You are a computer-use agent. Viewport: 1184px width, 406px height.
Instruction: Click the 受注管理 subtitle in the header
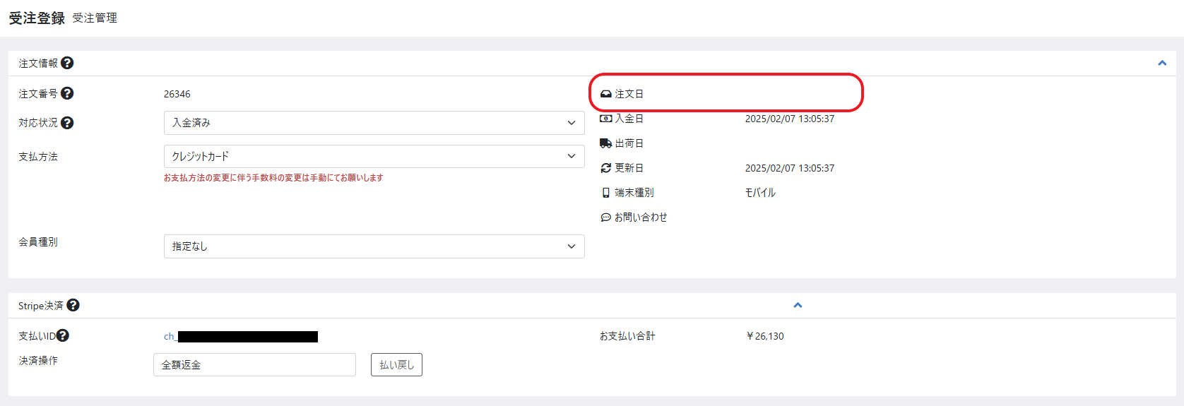point(95,18)
